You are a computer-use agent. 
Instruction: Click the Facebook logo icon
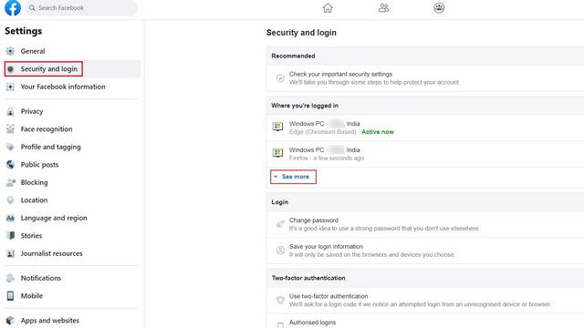click(12, 8)
